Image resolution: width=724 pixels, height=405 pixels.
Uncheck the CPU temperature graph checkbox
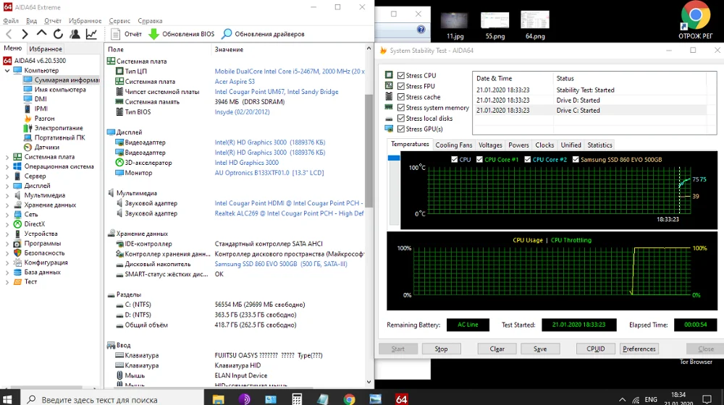tap(455, 159)
